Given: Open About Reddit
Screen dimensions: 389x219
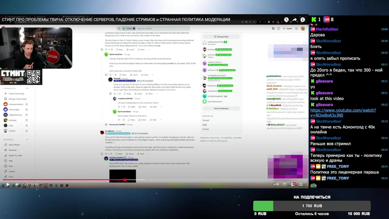Looking at the screenshot, I should pos(12,145).
